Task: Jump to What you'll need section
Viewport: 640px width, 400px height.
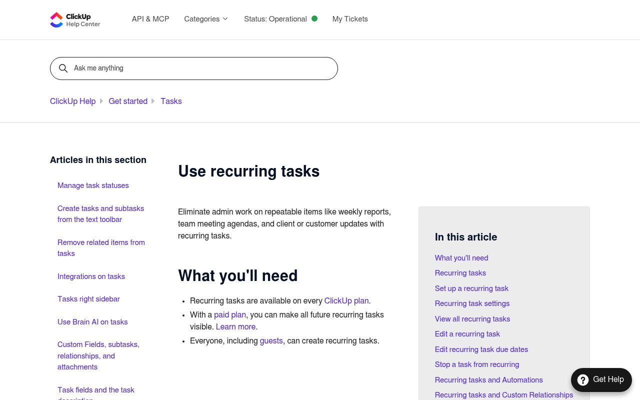Action: pos(461,258)
